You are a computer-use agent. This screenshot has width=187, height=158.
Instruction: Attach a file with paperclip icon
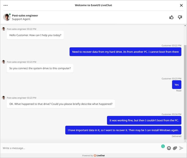175,148
